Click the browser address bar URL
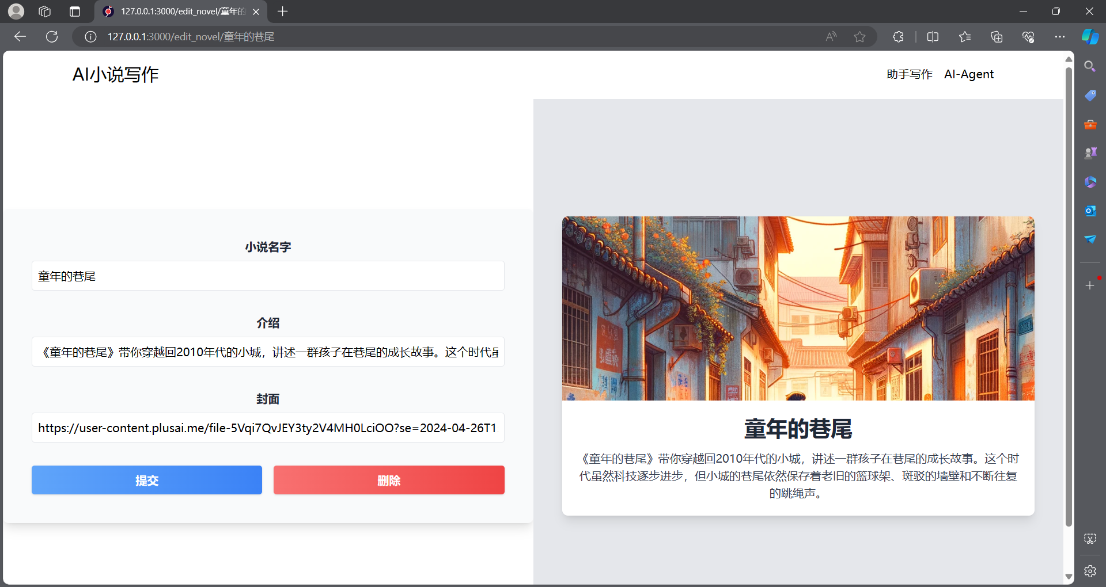This screenshot has height=587, width=1106. coord(191,37)
